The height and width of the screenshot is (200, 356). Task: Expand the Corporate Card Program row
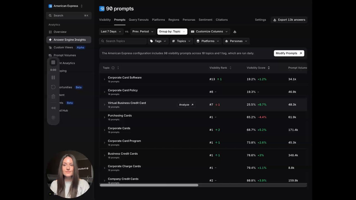(105, 143)
